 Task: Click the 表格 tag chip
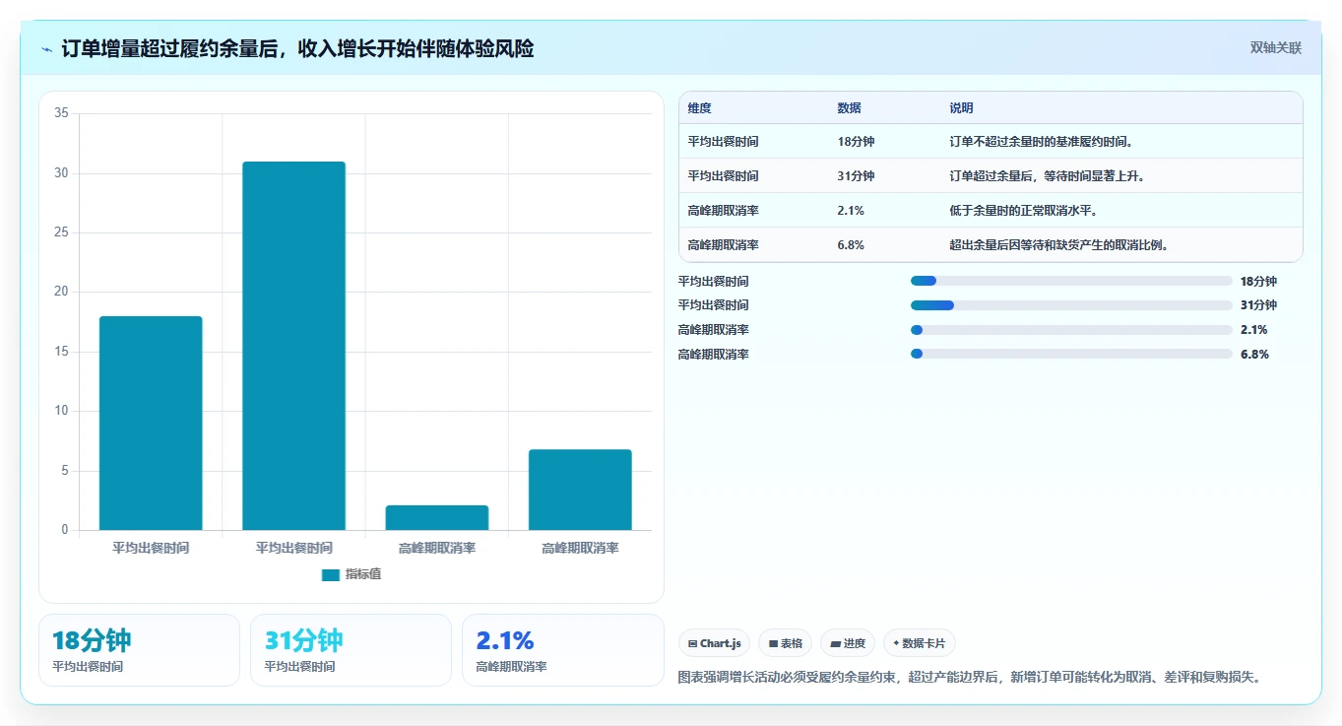pyautogui.click(x=785, y=643)
